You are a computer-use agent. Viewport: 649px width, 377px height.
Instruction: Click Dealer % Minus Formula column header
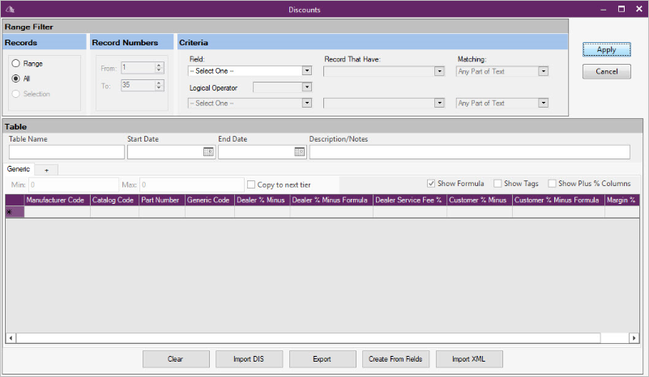[x=331, y=200]
